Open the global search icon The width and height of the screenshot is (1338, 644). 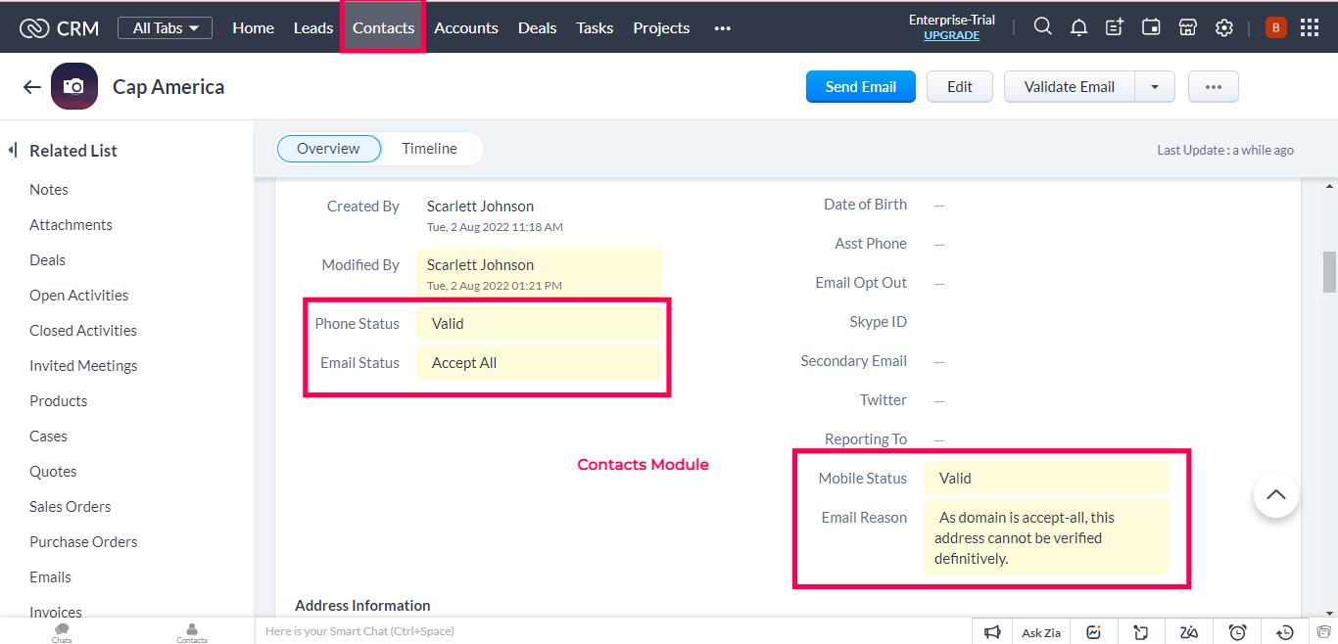[1043, 27]
